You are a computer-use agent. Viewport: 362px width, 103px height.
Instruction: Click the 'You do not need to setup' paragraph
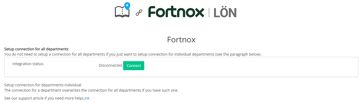(133, 54)
